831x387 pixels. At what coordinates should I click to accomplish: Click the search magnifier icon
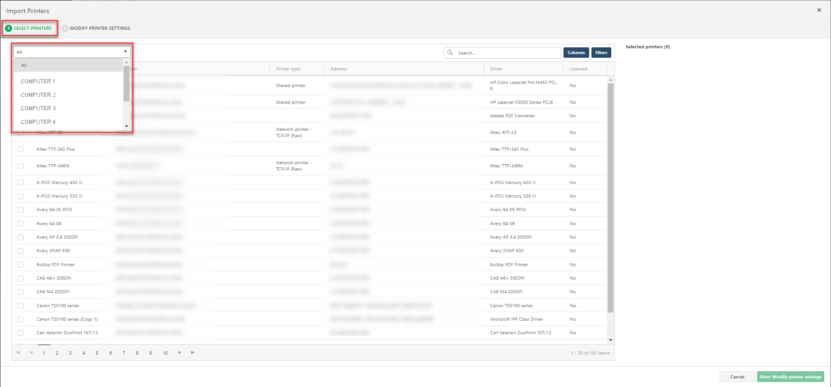tap(450, 53)
